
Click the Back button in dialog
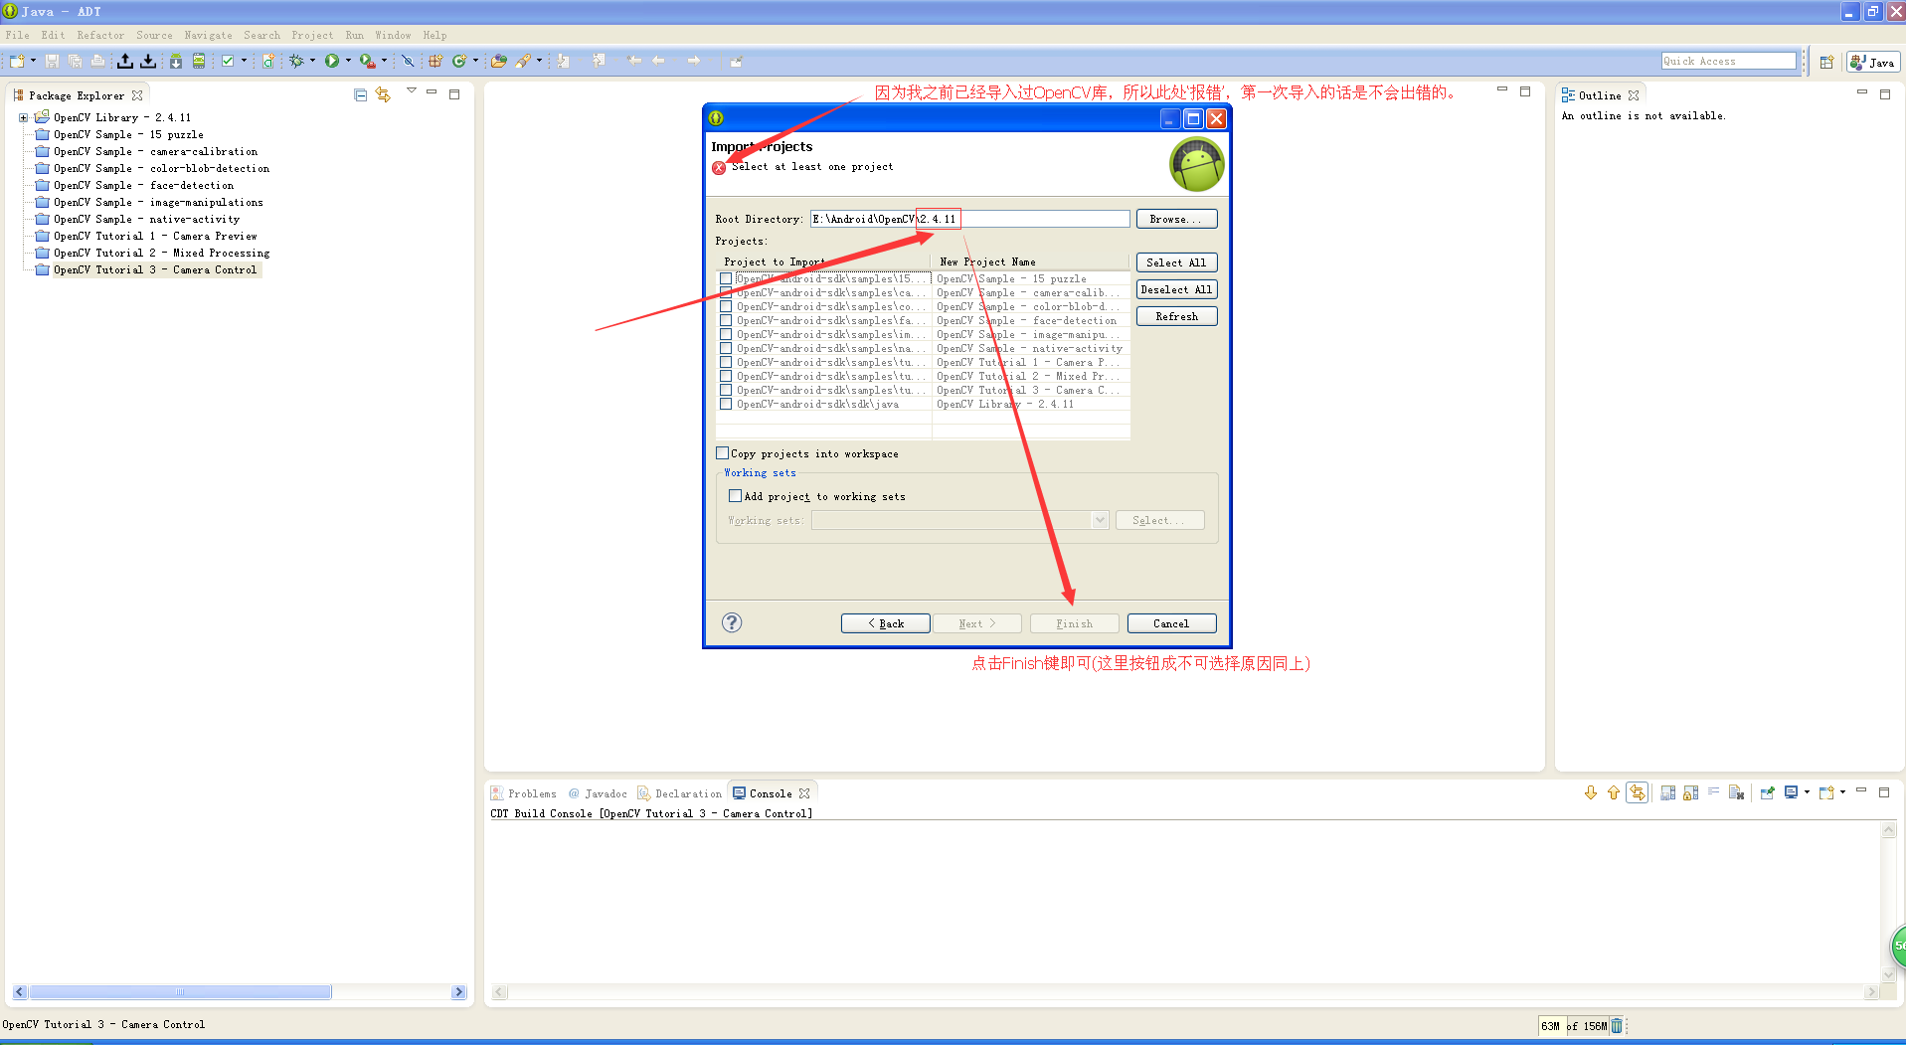click(885, 623)
